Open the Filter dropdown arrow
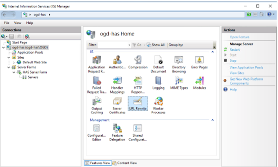This screenshot has height=167, width=278. (129, 45)
